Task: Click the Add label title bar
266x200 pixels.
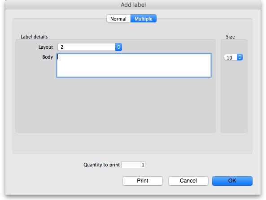Action: [133, 5]
